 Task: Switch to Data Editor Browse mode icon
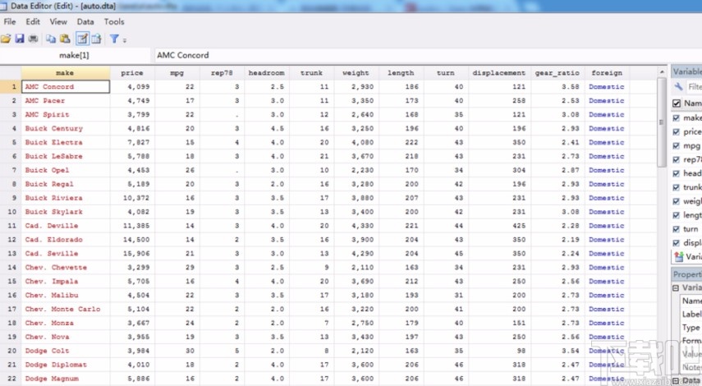(x=96, y=39)
